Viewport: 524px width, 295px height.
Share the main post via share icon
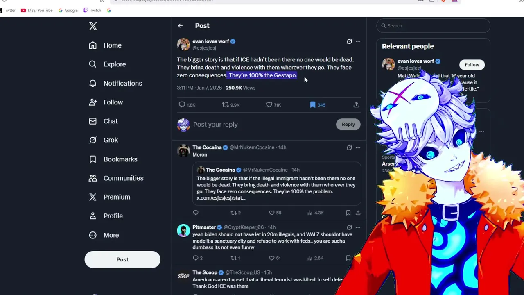[x=356, y=105]
